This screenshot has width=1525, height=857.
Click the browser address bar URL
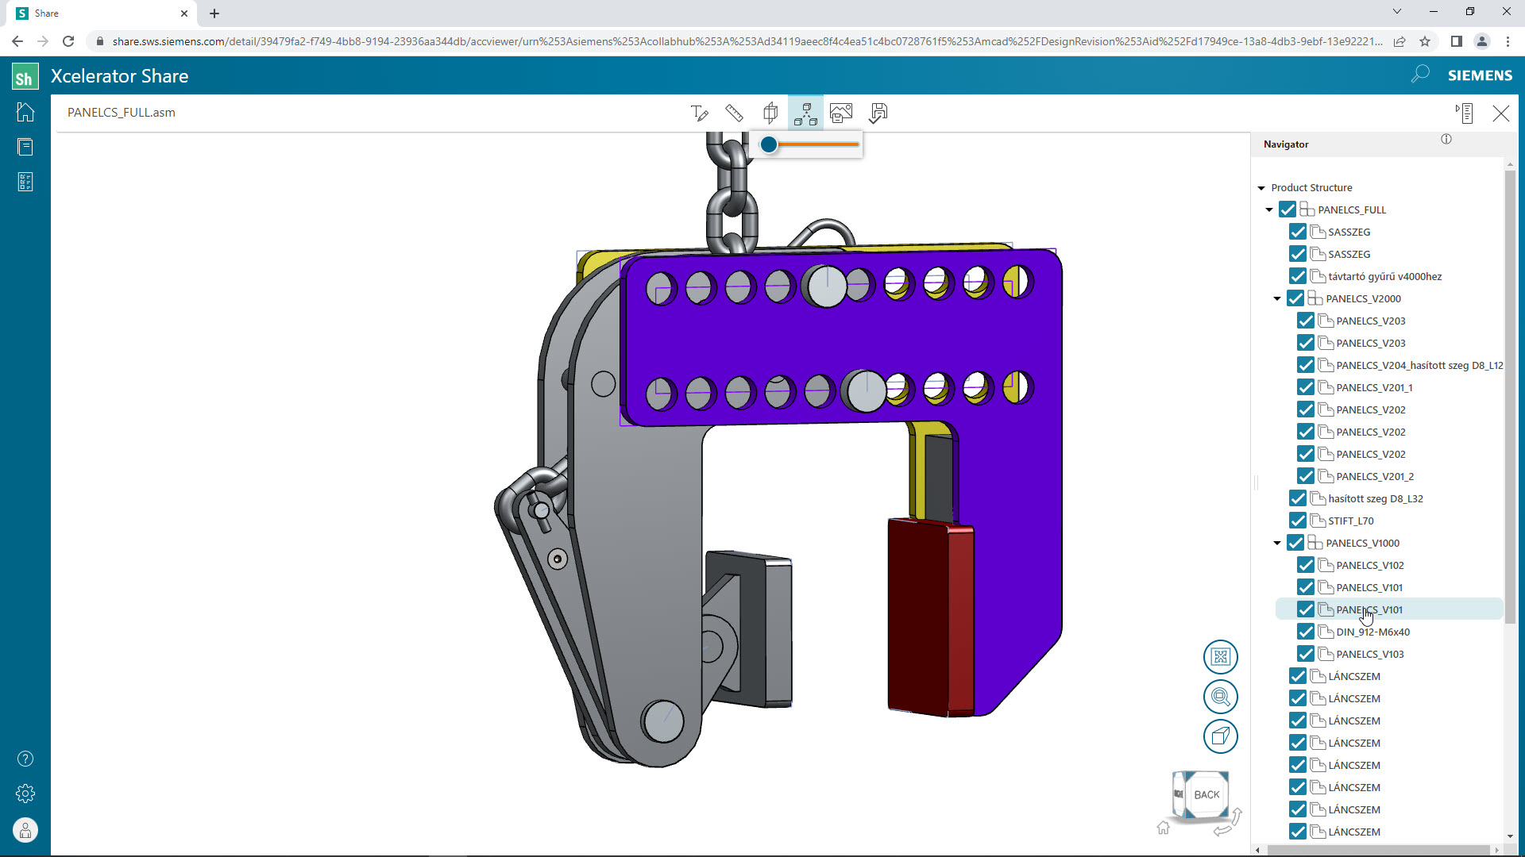tap(747, 41)
